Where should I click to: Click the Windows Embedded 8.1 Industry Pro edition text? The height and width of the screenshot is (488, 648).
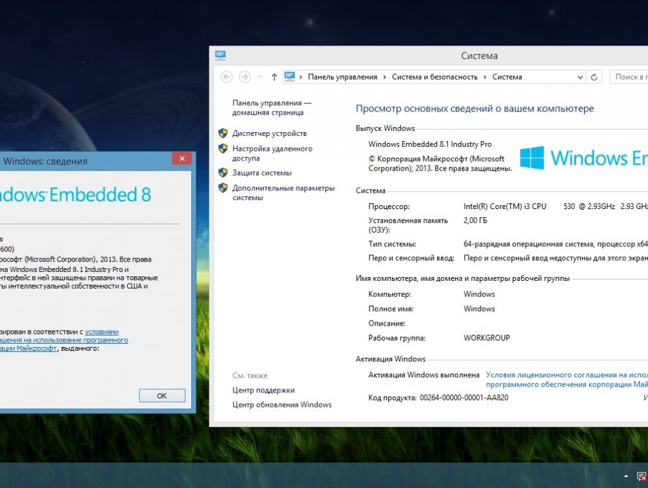[x=430, y=144]
